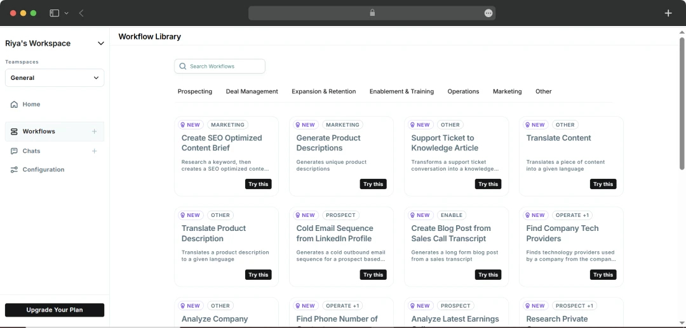Click OTHER tag on Support Ticket card
The image size is (686, 328).
tap(450, 125)
